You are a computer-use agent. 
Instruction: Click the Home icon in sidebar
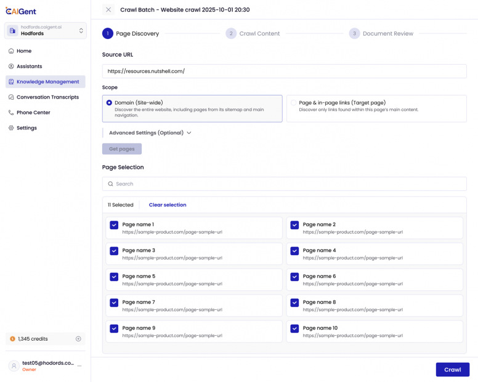coord(11,51)
